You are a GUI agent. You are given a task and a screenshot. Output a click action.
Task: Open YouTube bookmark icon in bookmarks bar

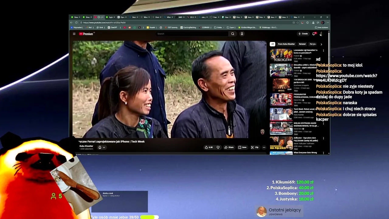[x=125, y=27]
